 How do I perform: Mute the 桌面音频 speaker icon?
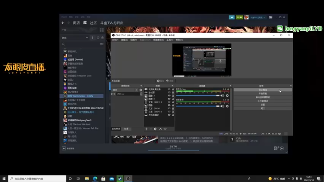click(x=222, y=106)
